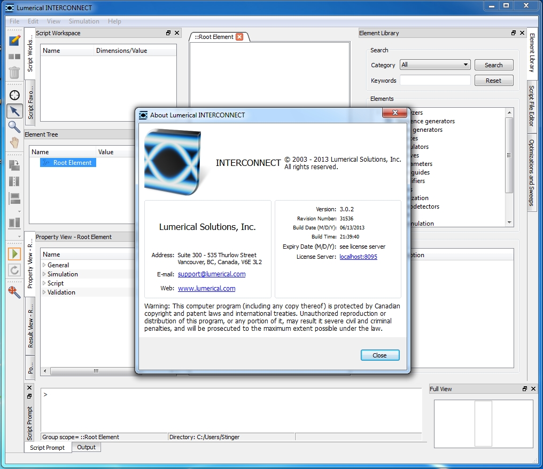Viewport: 543px width, 469px height.
Task: Open Script File Editor side tab
Action: (x=532, y=106)
